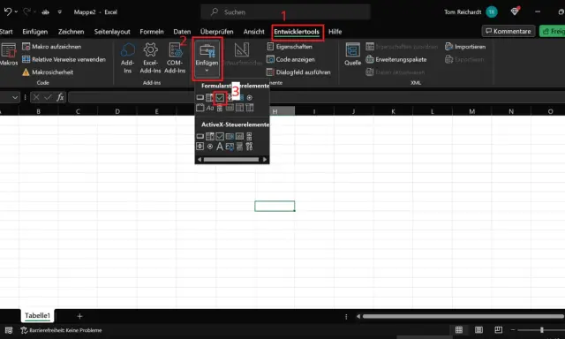Insert an ActiveX image control
The image size is (565, 339).
click(x=230, y=147)
